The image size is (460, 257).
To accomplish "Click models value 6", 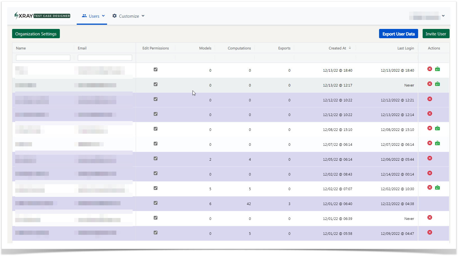I will pyautogui.click(x=210, y=204).
